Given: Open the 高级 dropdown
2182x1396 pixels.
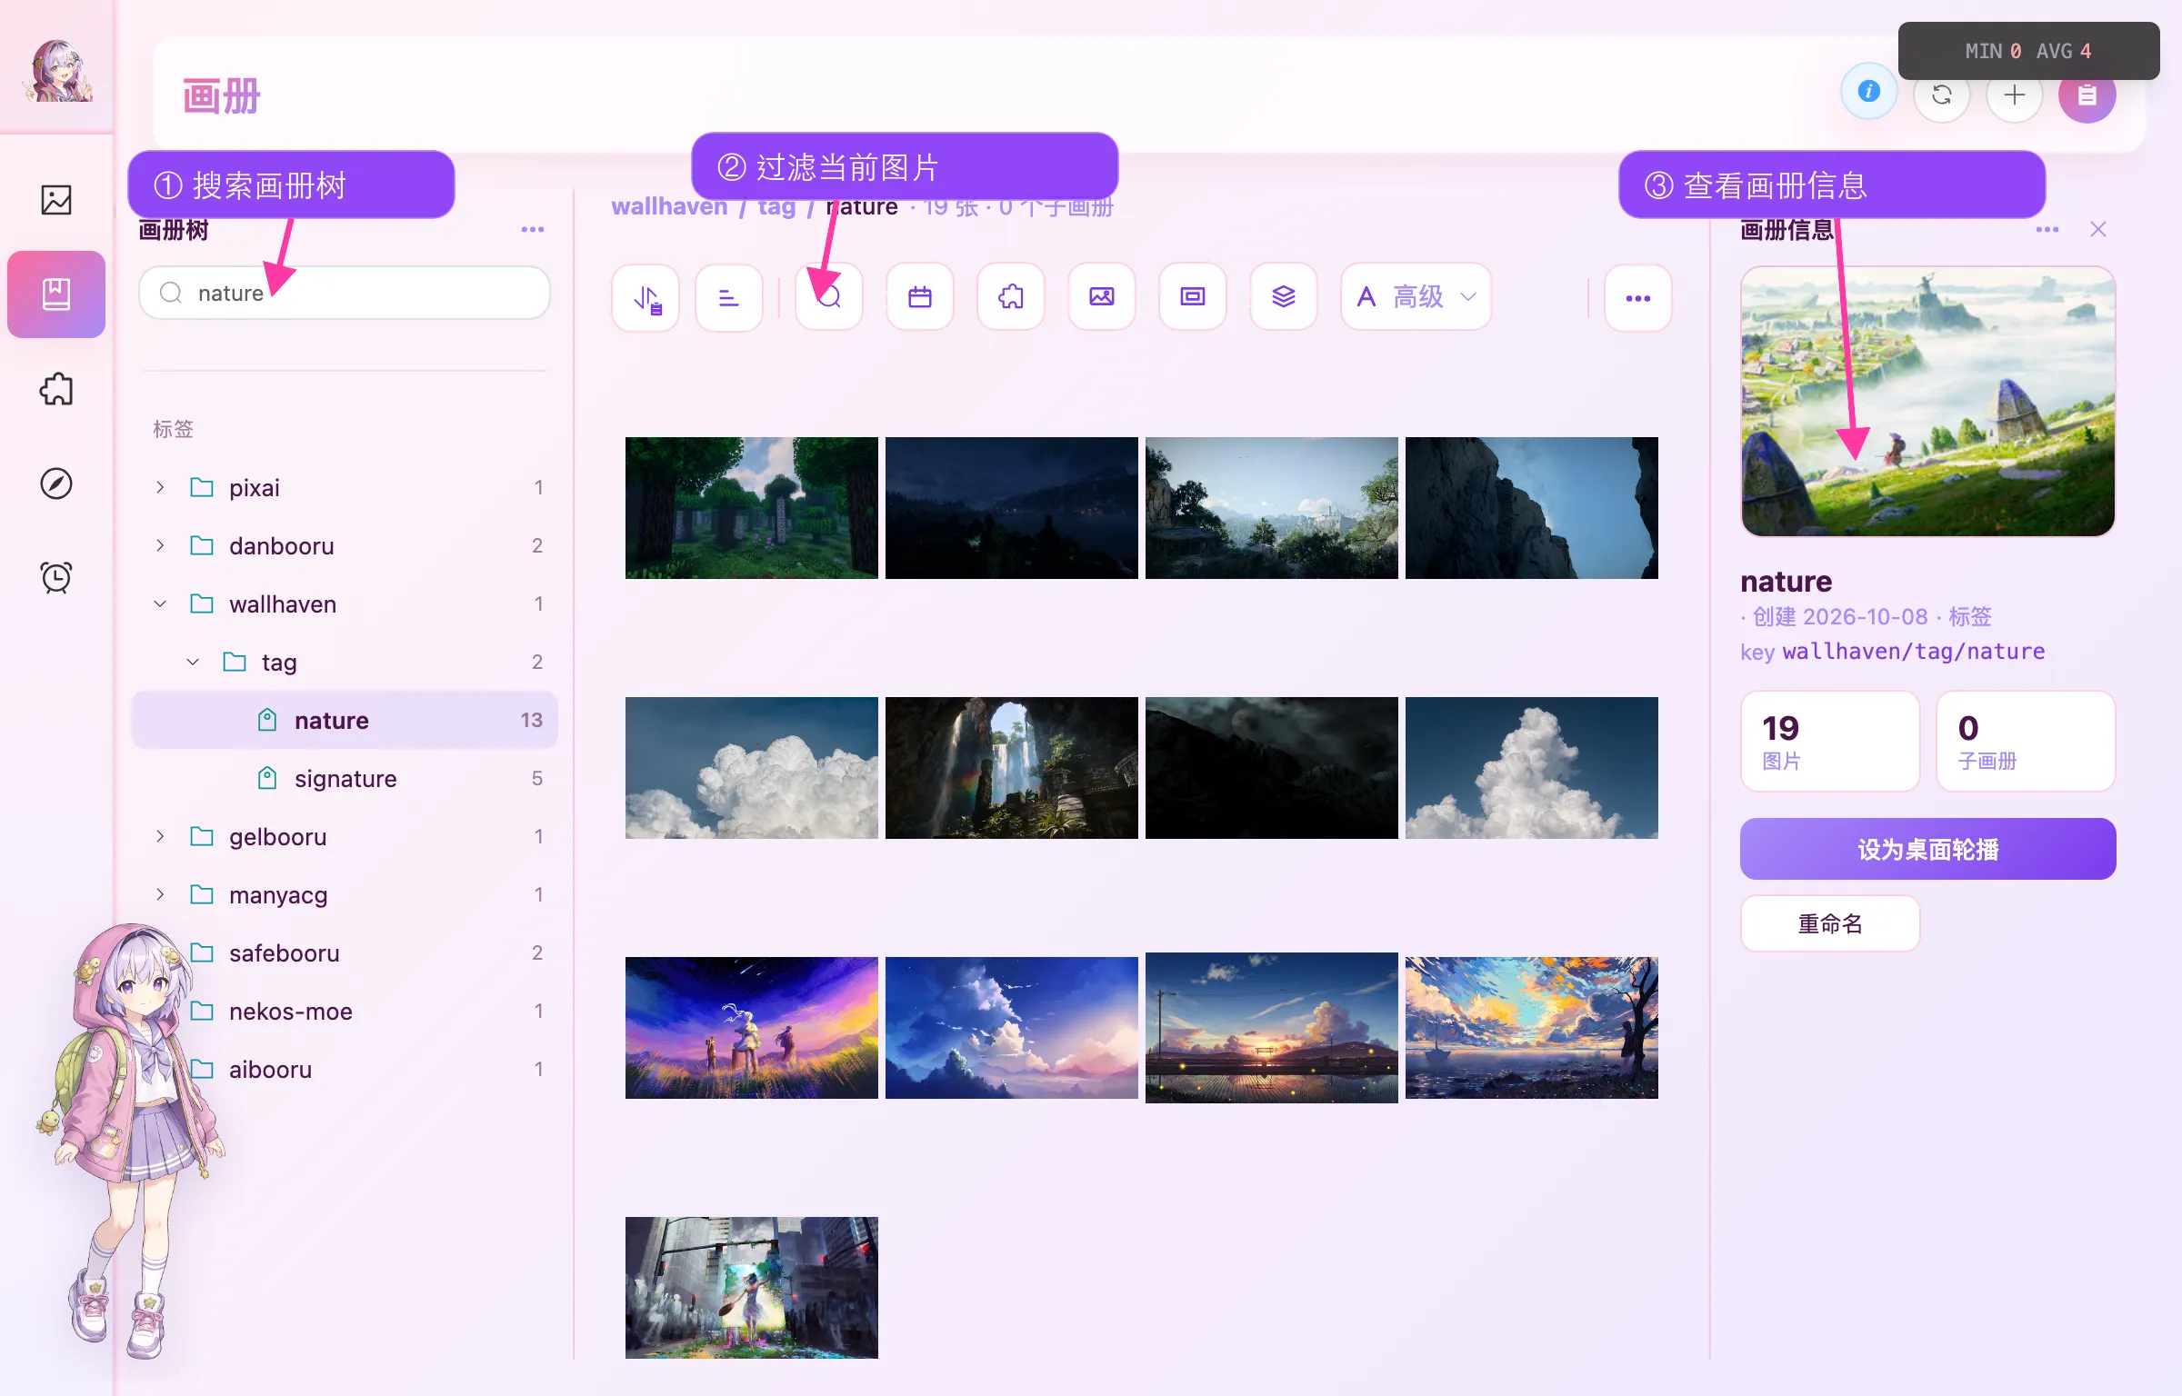Looking at the screenshot, I should (1416, 297).
